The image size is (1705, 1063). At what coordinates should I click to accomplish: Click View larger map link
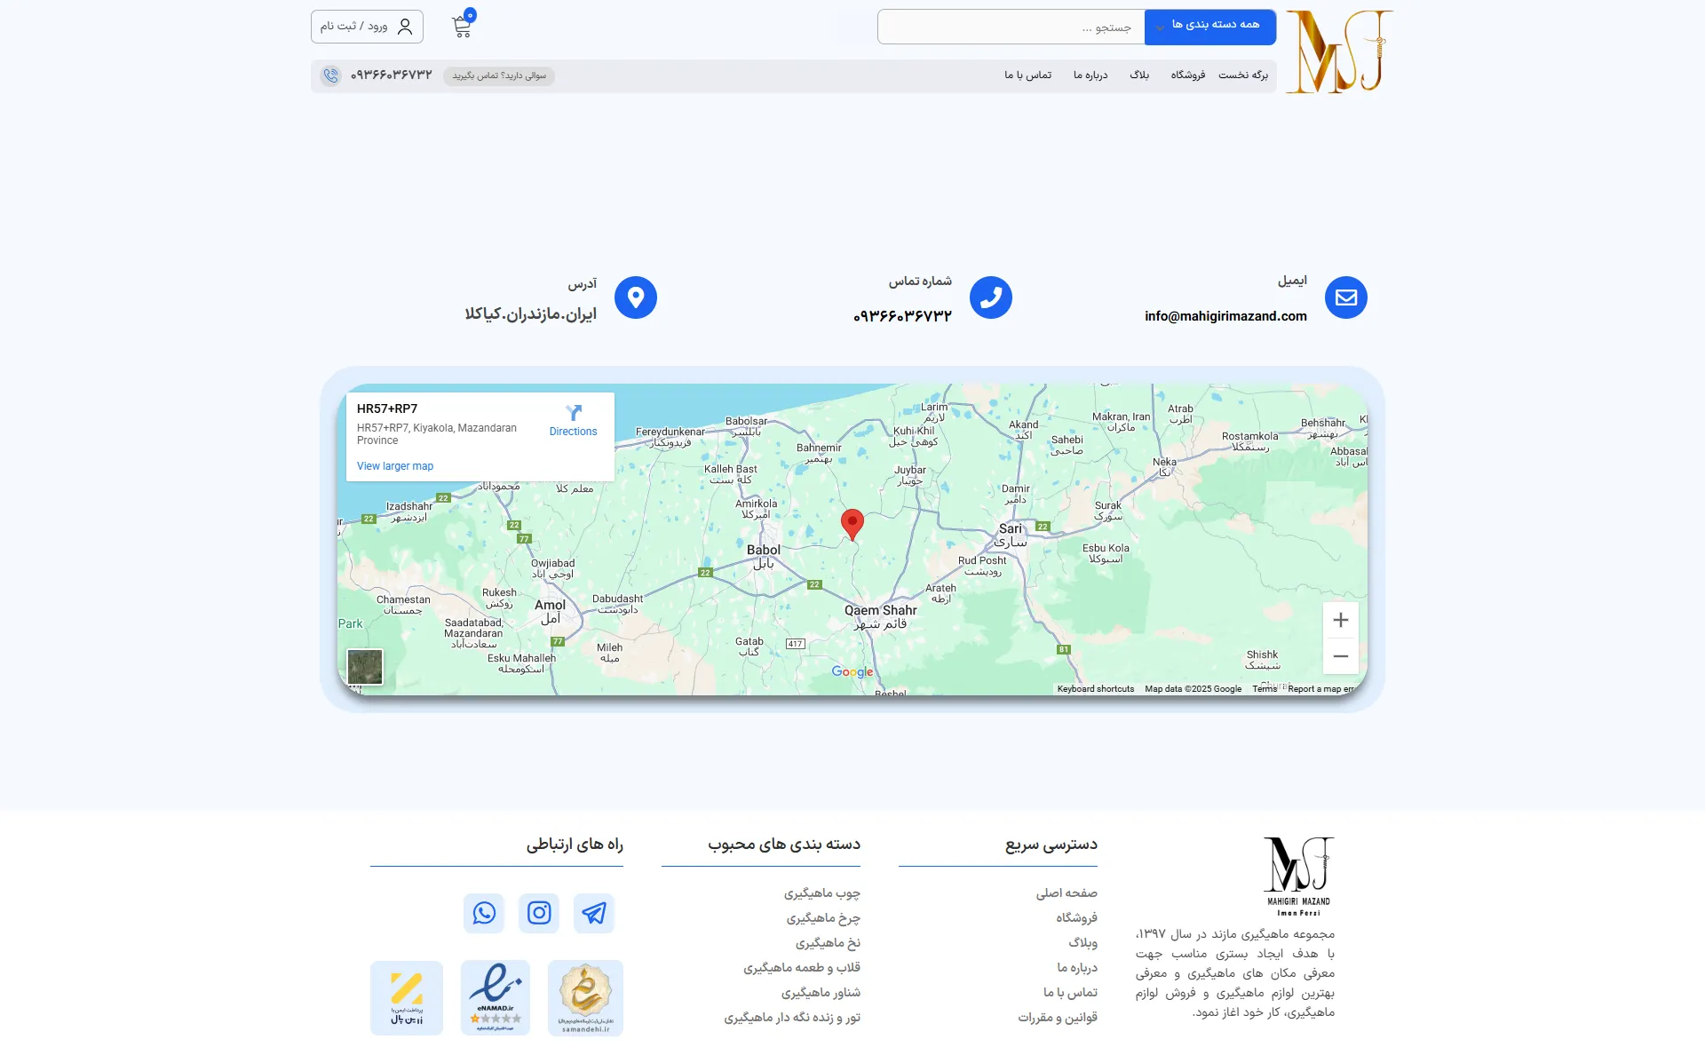(395, 466)
